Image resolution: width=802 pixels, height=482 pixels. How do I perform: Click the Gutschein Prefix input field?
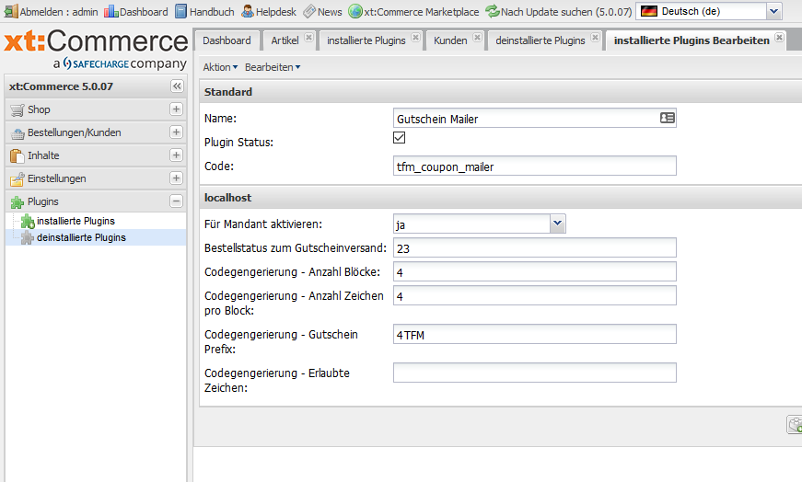[x=534, y=334]
